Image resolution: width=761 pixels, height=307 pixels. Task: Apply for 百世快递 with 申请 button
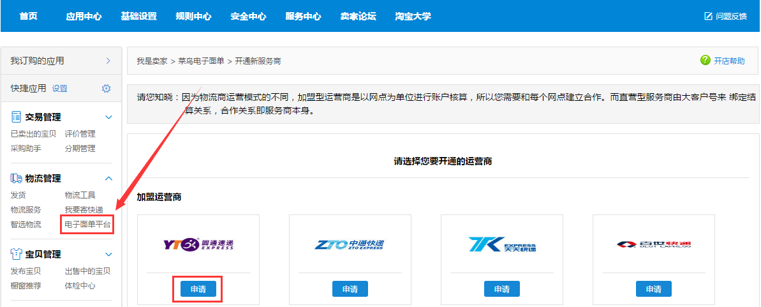pyautogui.click(x=654, y=288)
